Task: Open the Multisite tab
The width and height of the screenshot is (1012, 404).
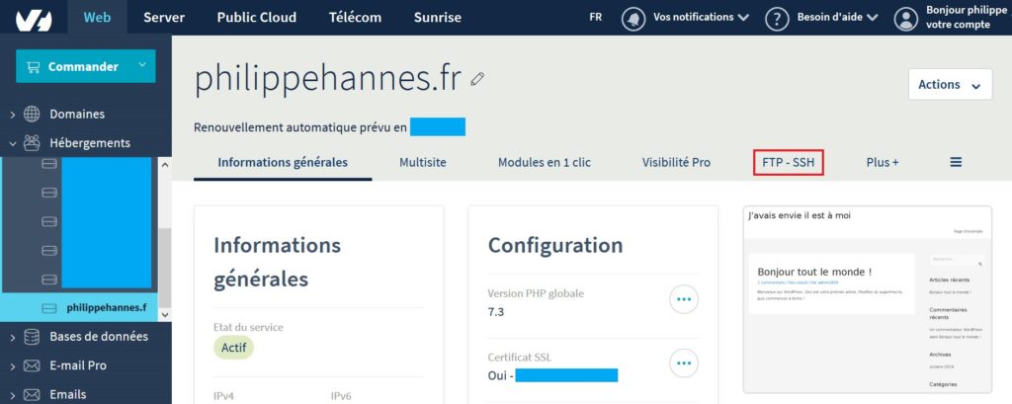Action: pyautogui.click(x=423, y=163)
